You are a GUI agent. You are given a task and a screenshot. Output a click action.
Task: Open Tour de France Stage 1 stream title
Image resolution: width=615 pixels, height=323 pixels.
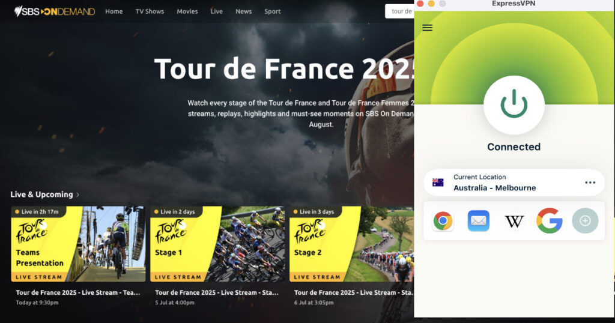pos(216,292)
